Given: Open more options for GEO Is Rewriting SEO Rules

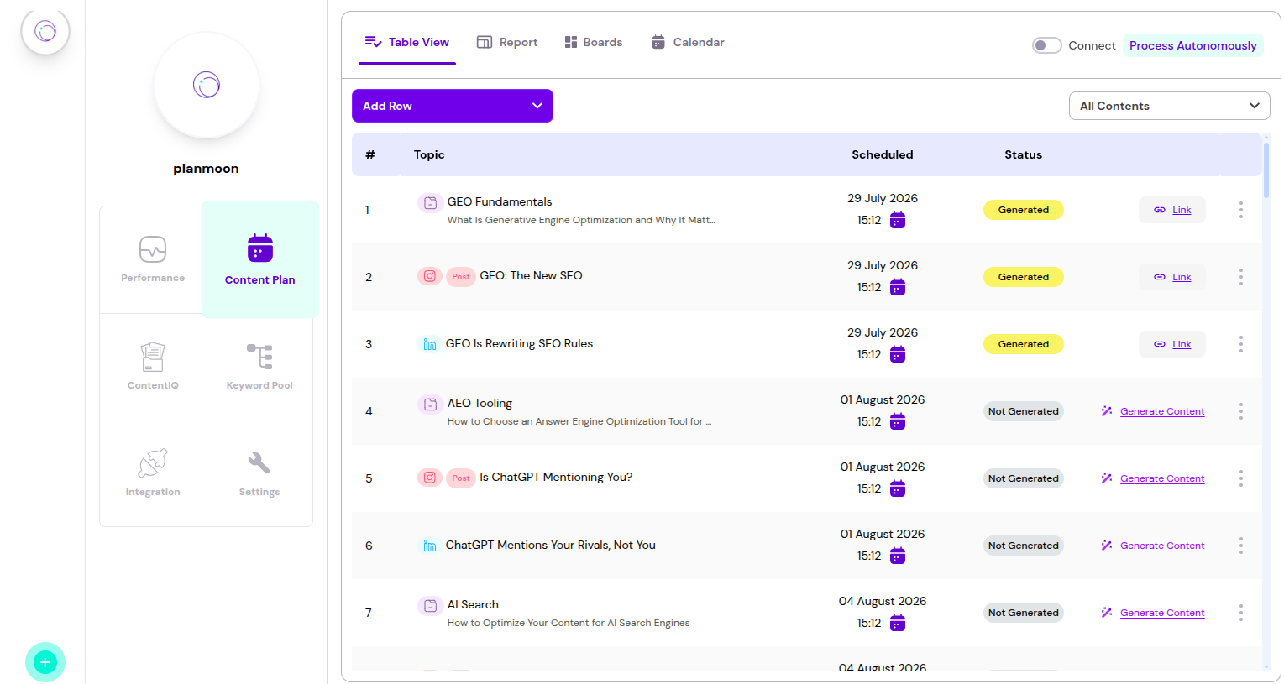Looking at the screenshot, I should click(1240, 344).
